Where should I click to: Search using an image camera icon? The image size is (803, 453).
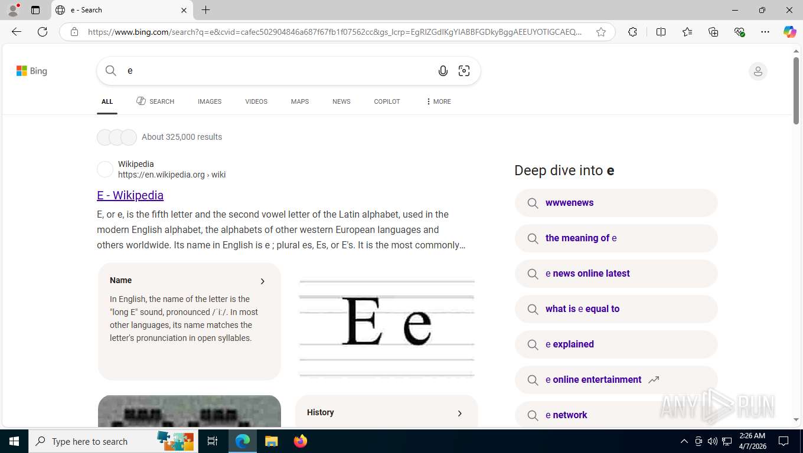coord(464,71)
